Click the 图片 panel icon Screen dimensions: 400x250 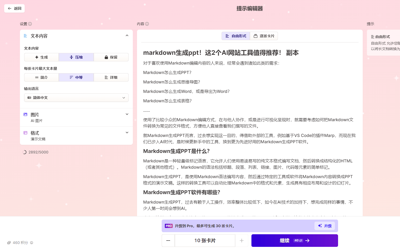25,114
